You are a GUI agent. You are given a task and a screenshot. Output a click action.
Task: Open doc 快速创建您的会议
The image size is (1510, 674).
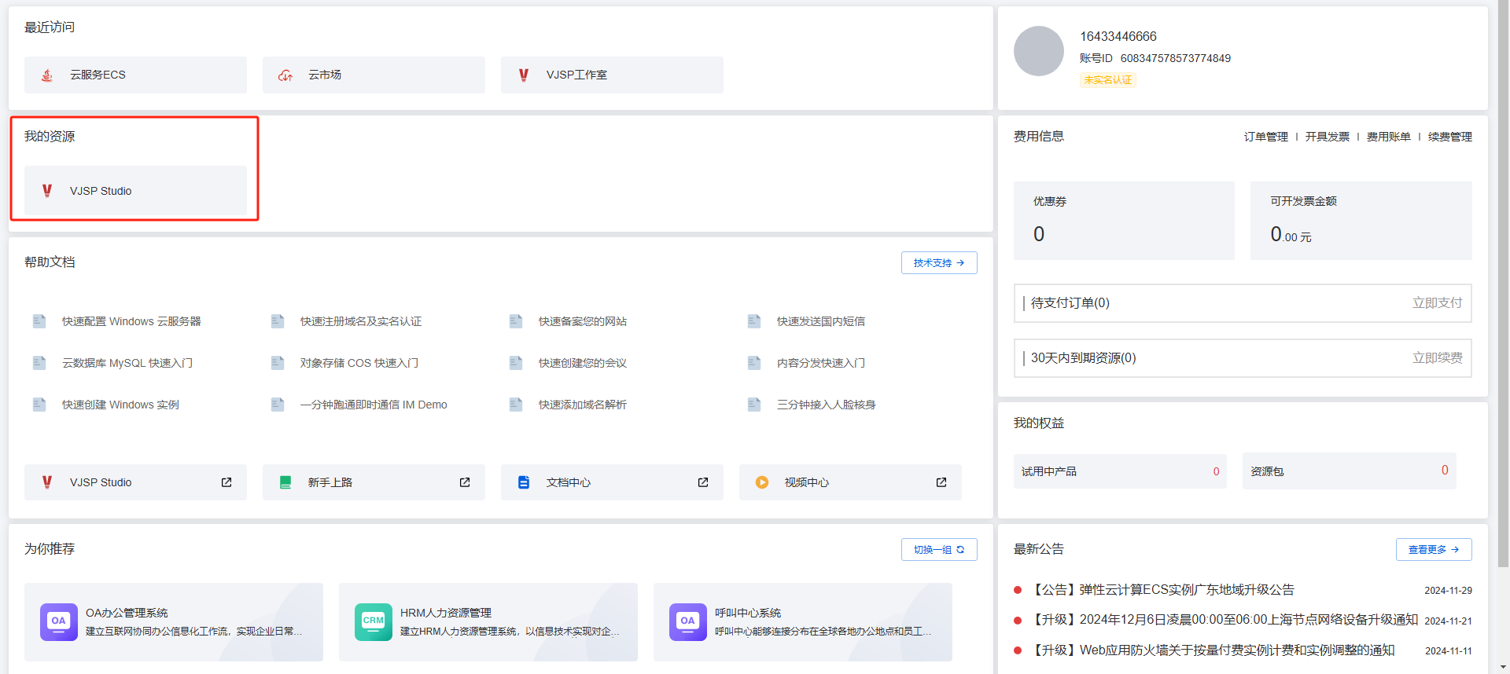(583, 363)
